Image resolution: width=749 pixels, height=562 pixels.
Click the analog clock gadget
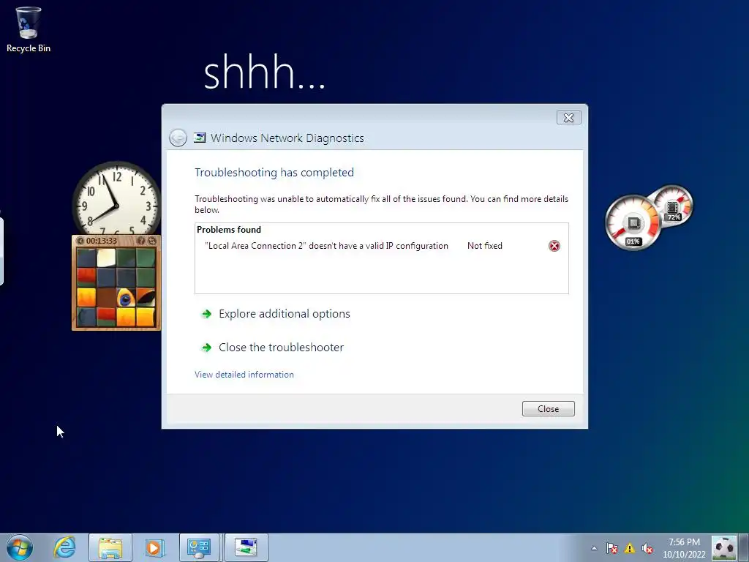tap(116, 199)
